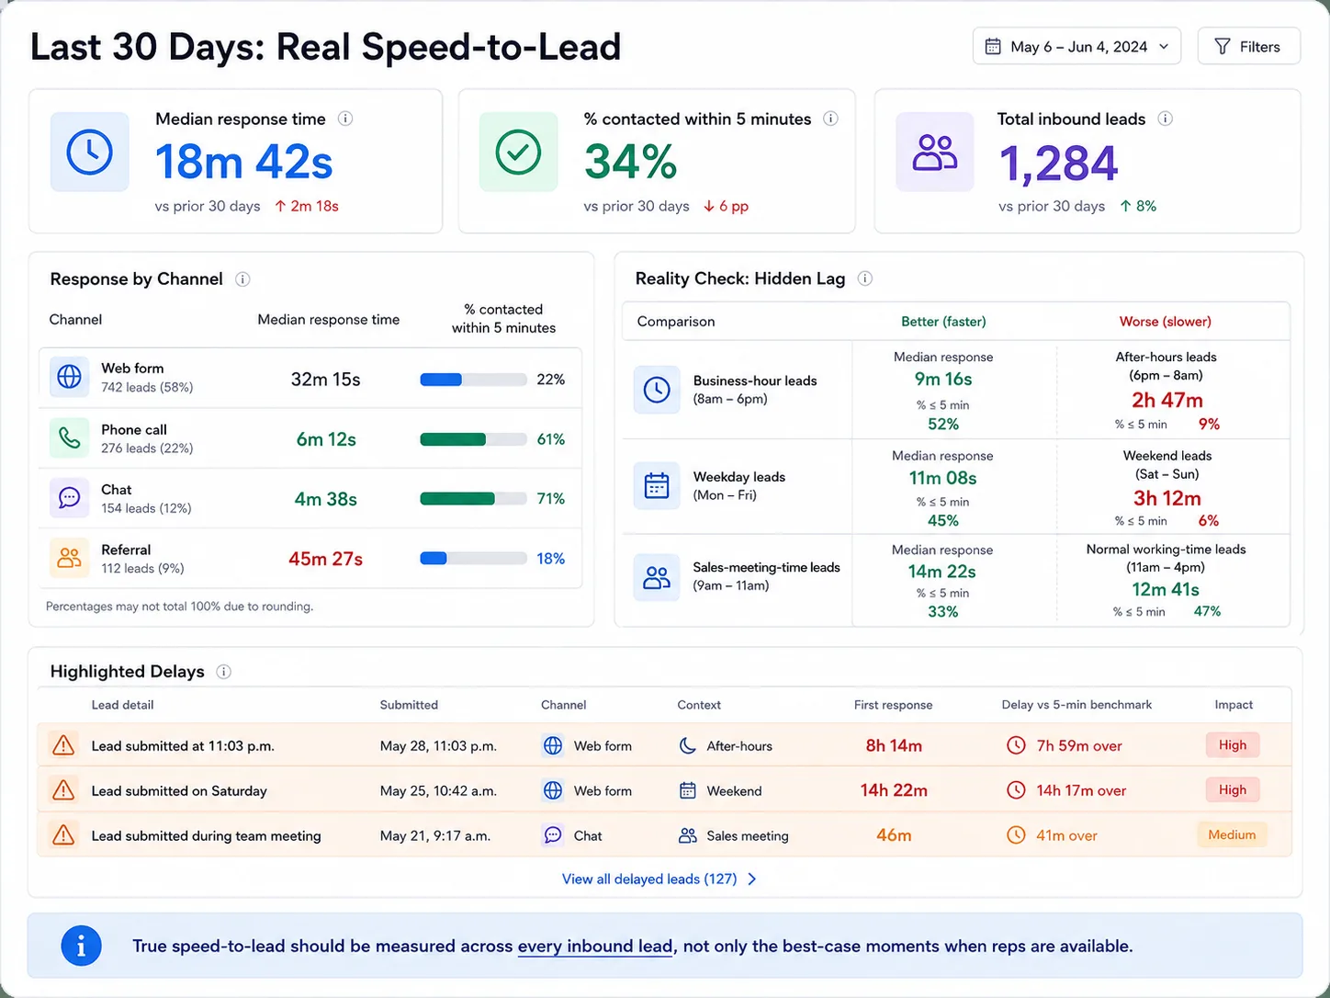This screenshot has height=998, width=1330.
Task: Click the Referral people icon
Action: [x=69, y=558]
